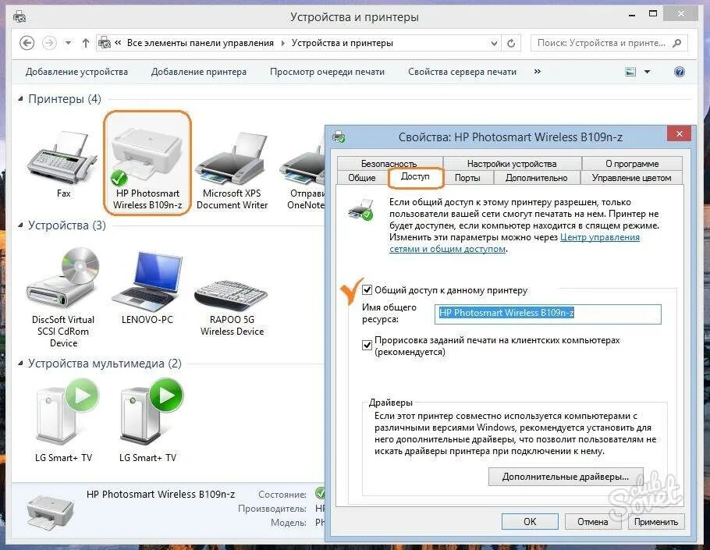Viewport: 710px width, 550px height.
Task: Open the Безопасность tab
Action: 391,163
